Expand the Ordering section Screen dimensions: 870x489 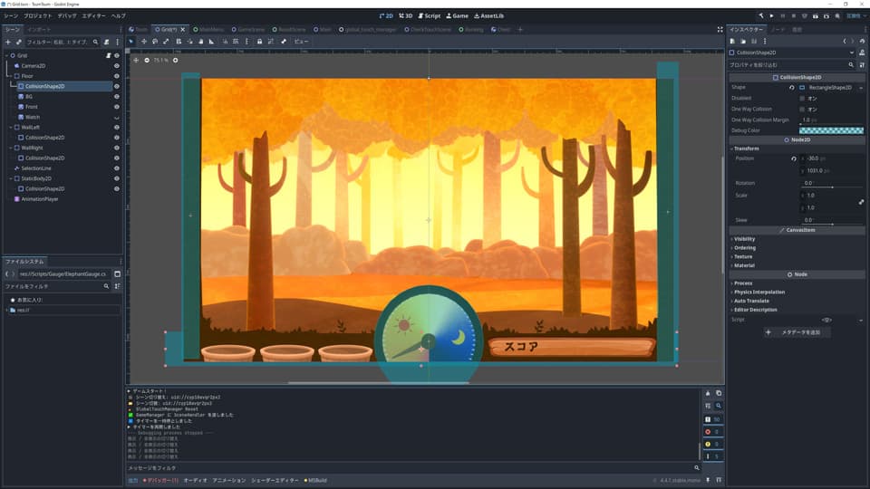click(744, 248)
